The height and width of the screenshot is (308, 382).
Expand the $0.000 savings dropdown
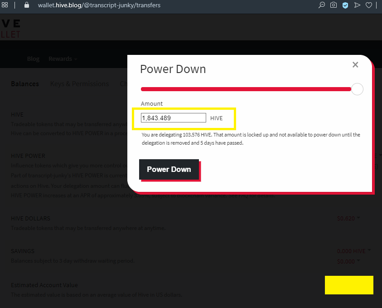point(348,261)
